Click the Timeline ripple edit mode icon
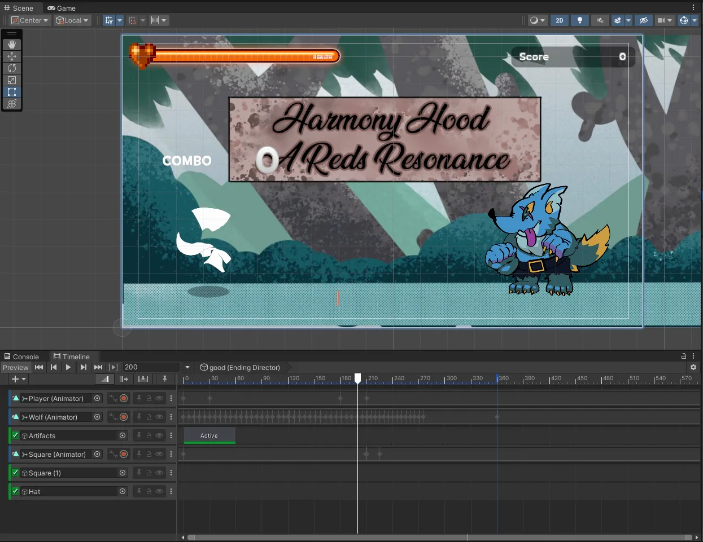 coord(124,379)
